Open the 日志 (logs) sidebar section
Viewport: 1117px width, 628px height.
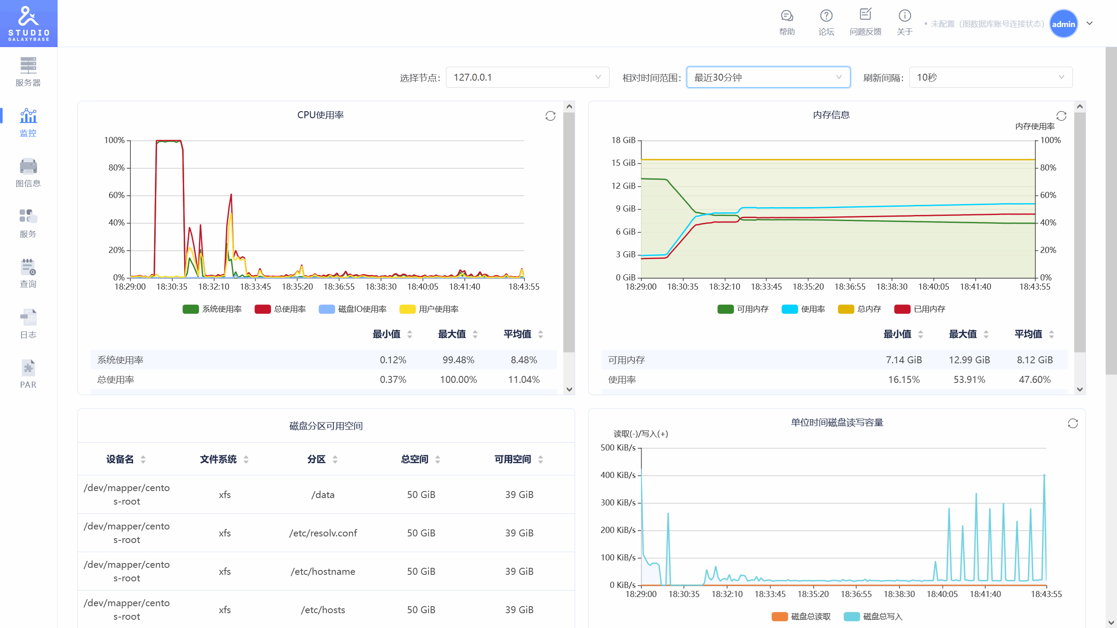[x=28, y=324]
